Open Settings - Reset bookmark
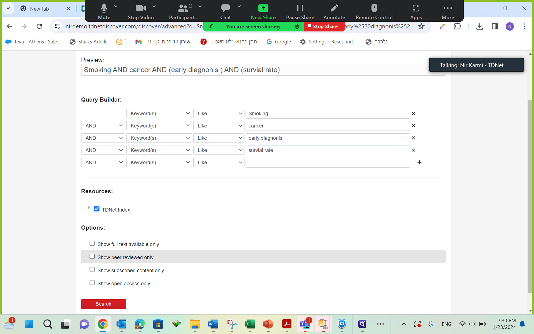This screenshot has width=534, height=334. (328, 42)
